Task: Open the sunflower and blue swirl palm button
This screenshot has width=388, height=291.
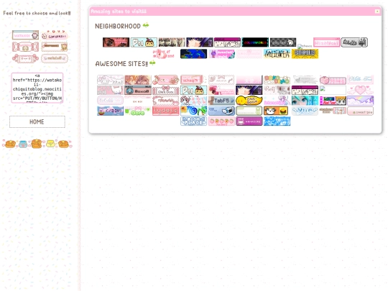Action: point(194,111)
